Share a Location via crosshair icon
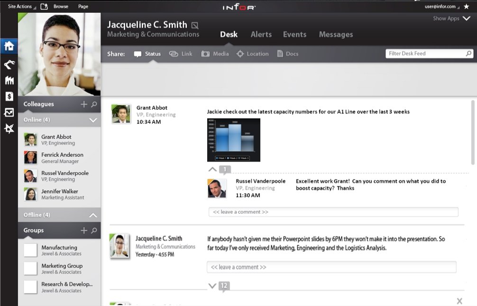The height and width of the screenshot is (306, 477). point(240,54)
